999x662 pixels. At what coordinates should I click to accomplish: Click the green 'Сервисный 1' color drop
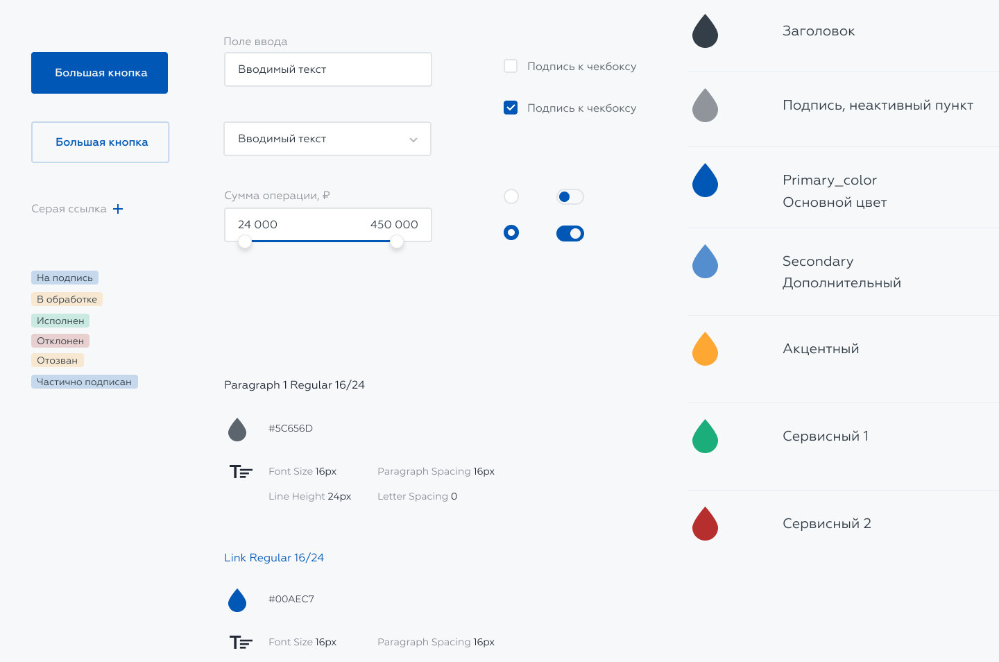pos(705,436)
